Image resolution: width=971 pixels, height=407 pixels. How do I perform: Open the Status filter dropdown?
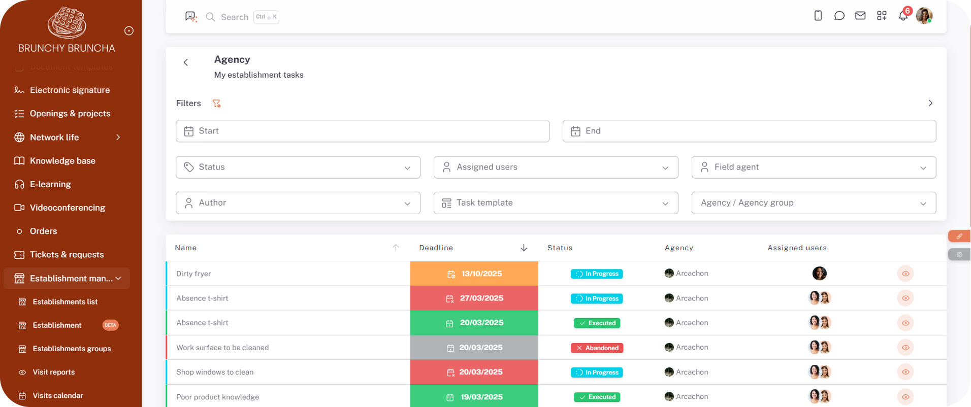tap(298, 167)
